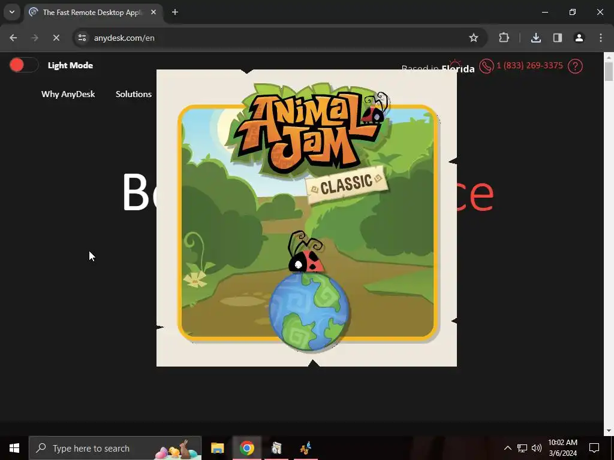This screenshot has width=614, height=460.
Task: Close The Fast Remote Desktop tab
Action: (x=153, y=12)
